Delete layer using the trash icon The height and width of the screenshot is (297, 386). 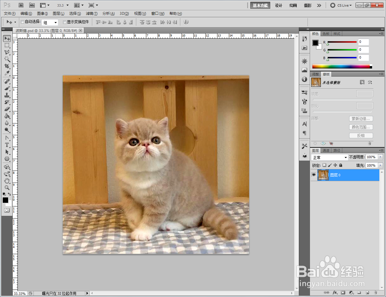point(375,292)
